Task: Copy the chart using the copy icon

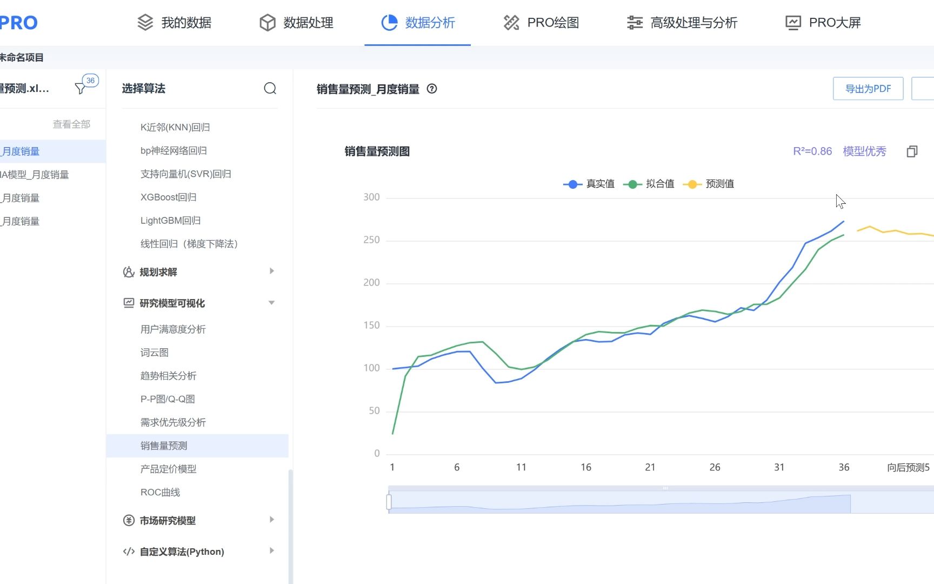Action: point(912,151)
